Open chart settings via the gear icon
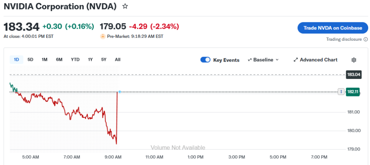Viewport: 370px width, 165px height. tap(354, 60)
